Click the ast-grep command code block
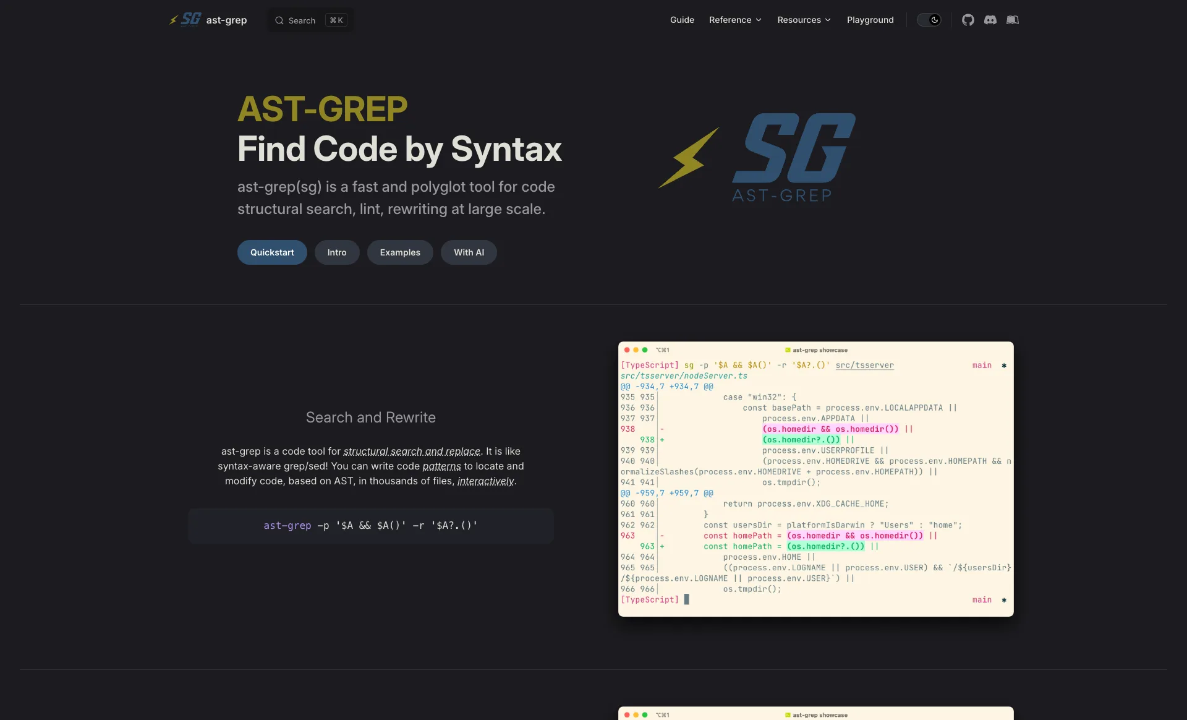 [x=371, y=526]
